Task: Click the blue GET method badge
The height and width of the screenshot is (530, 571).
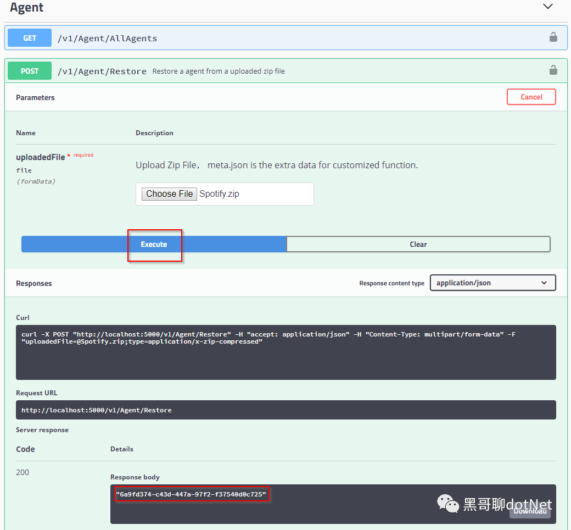Action: [x=30, y=38]
